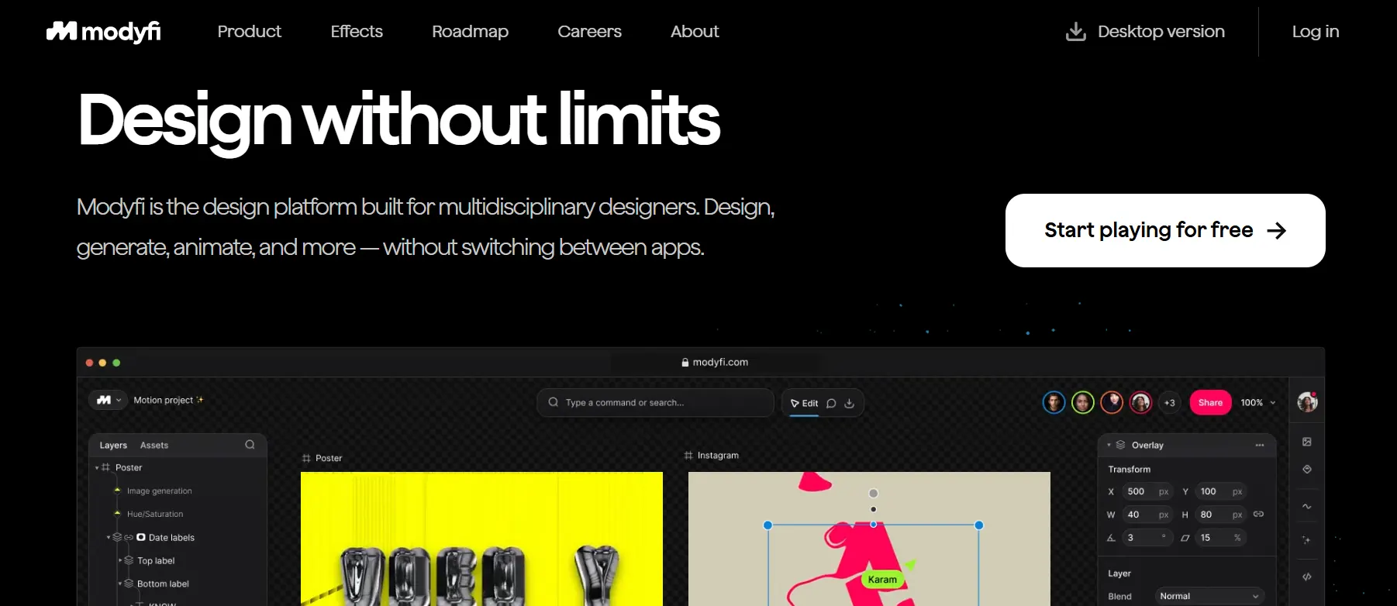Click the command search input field
This screenshot has width=1397, height=606.
(655, 402)
